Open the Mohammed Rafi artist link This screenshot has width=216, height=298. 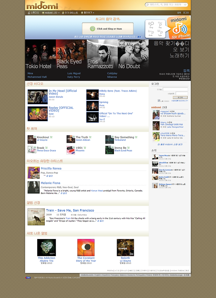(37, 77)
